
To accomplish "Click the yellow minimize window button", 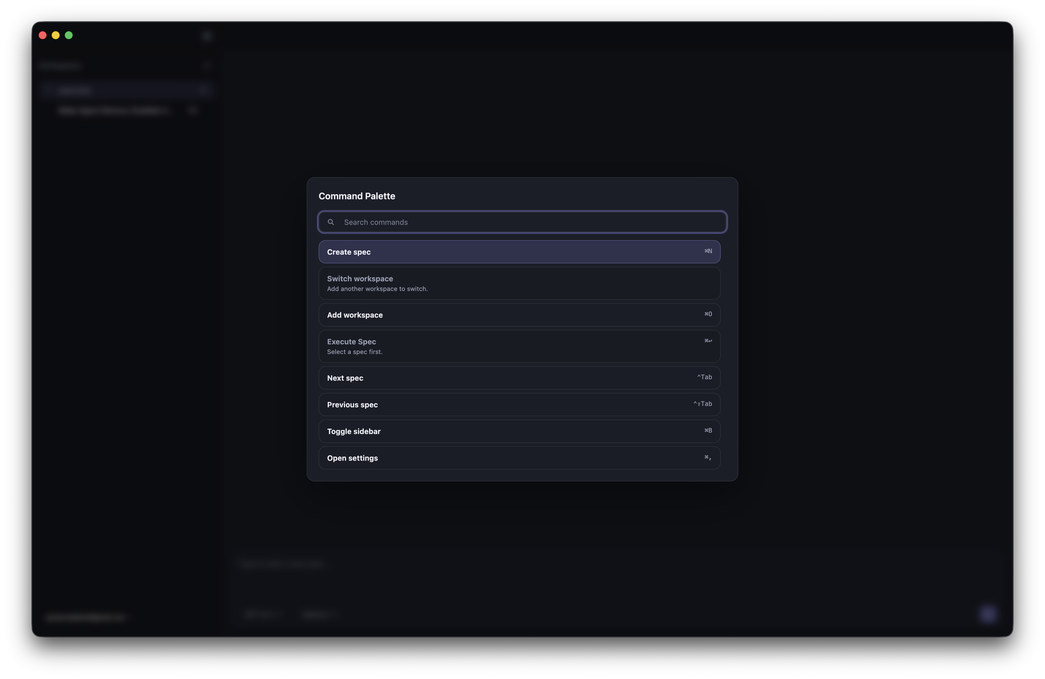I will 56,35.
